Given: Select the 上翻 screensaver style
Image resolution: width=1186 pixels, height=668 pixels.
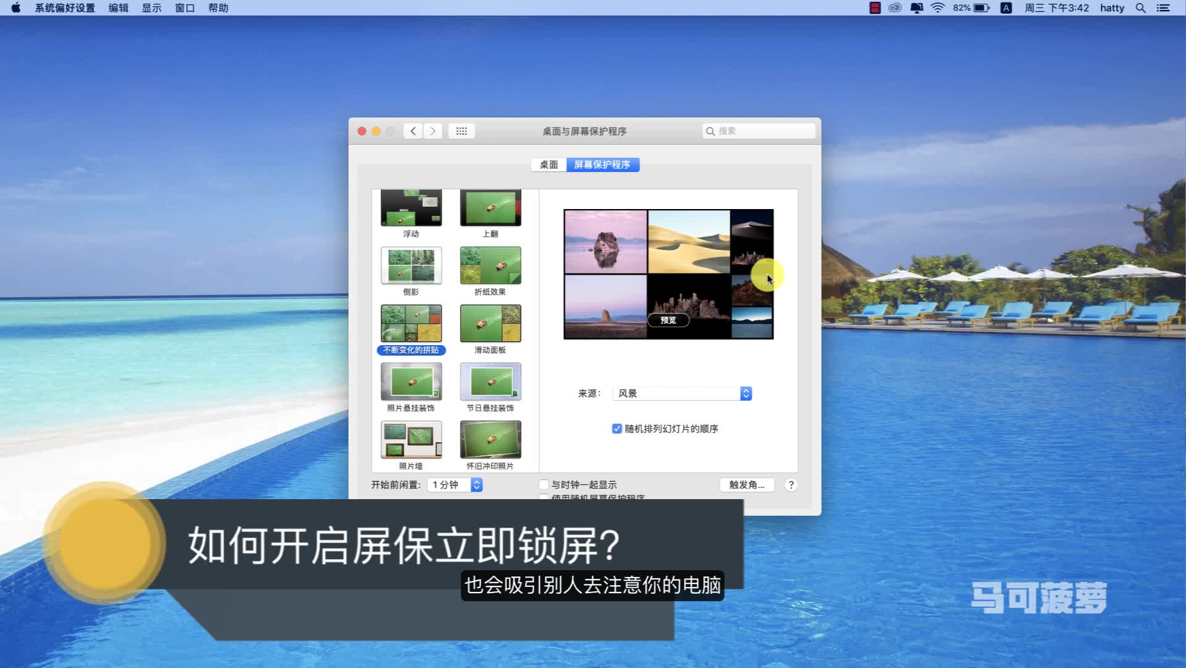Looking at the screenshot, I should pyautogui.click(x=490, y=208).
